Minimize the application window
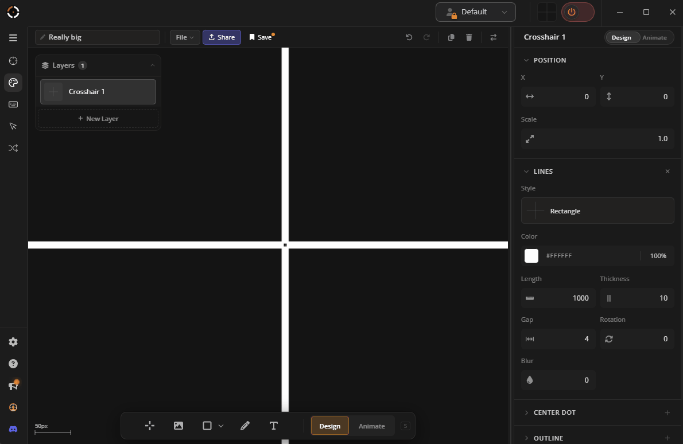This screenshot has height=444, width=683. [x=619, y=12]
